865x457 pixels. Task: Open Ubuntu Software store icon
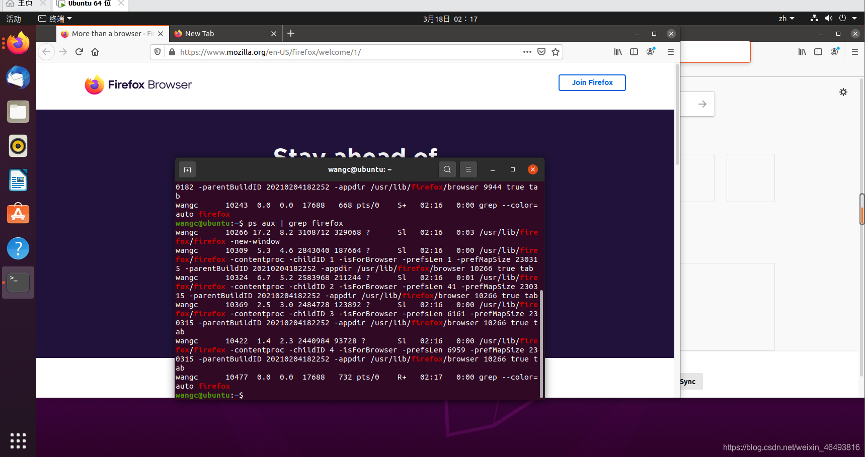[18, 214]
